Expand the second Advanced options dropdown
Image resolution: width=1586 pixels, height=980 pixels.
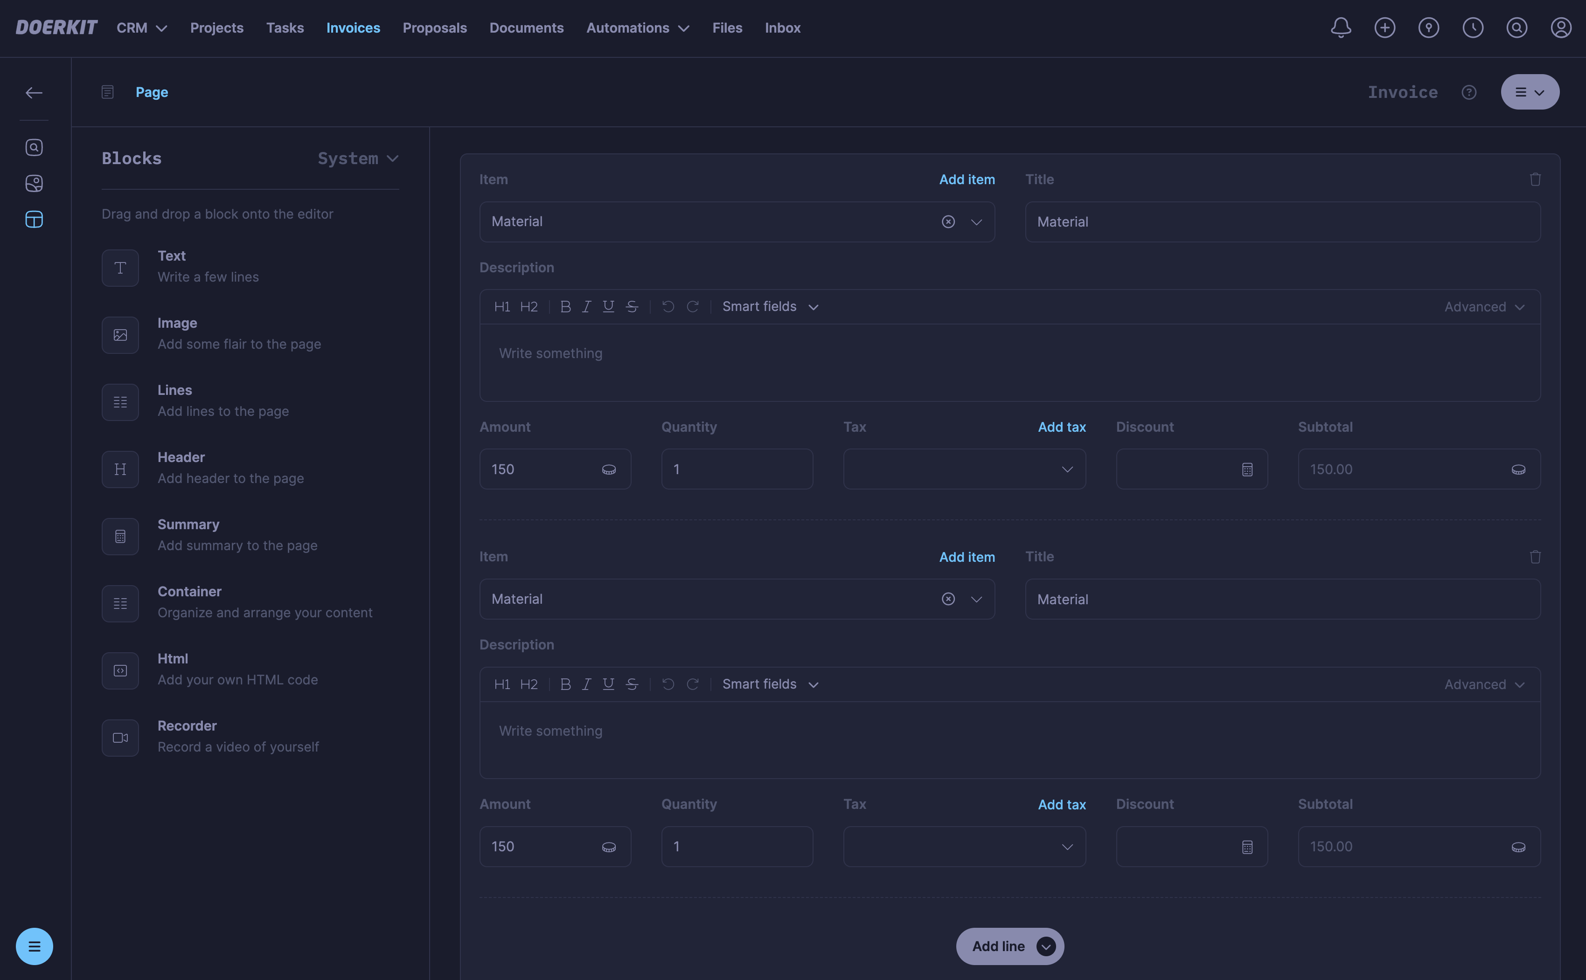(x=1483, y=684)
